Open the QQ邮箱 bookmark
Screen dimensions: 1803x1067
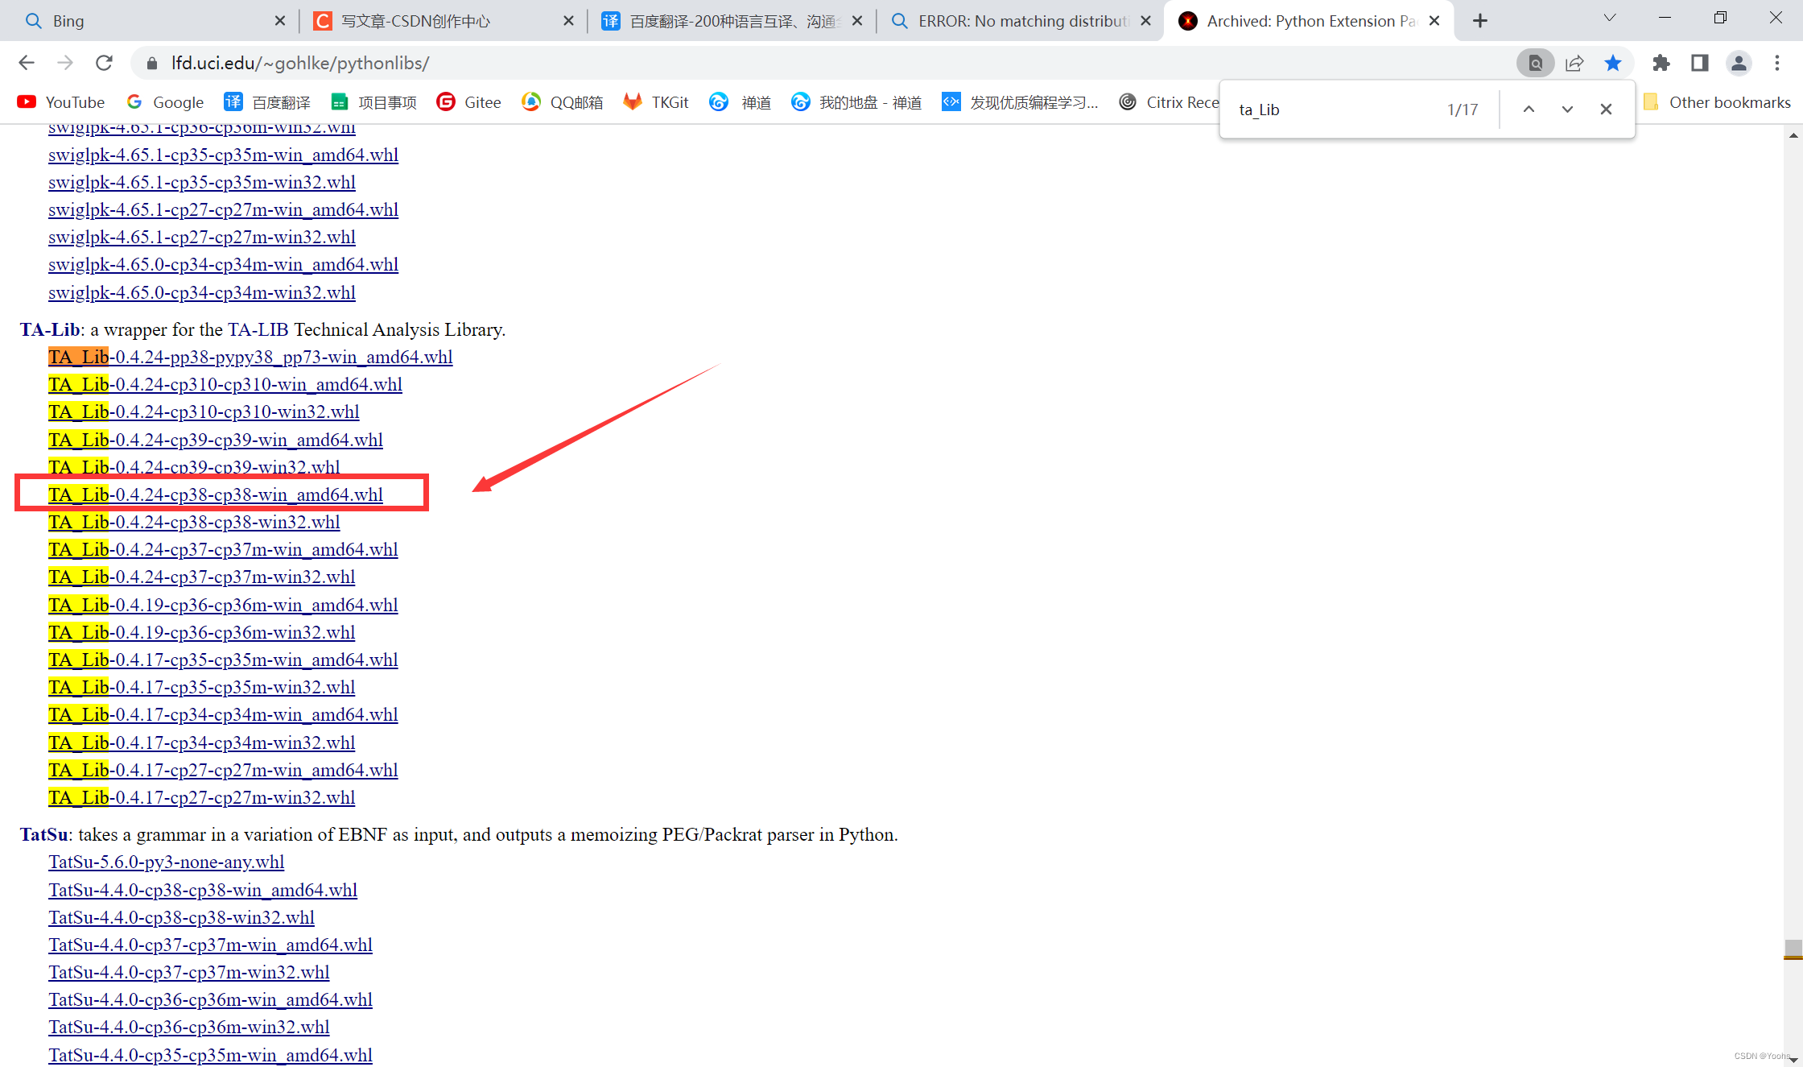(562, 101)
